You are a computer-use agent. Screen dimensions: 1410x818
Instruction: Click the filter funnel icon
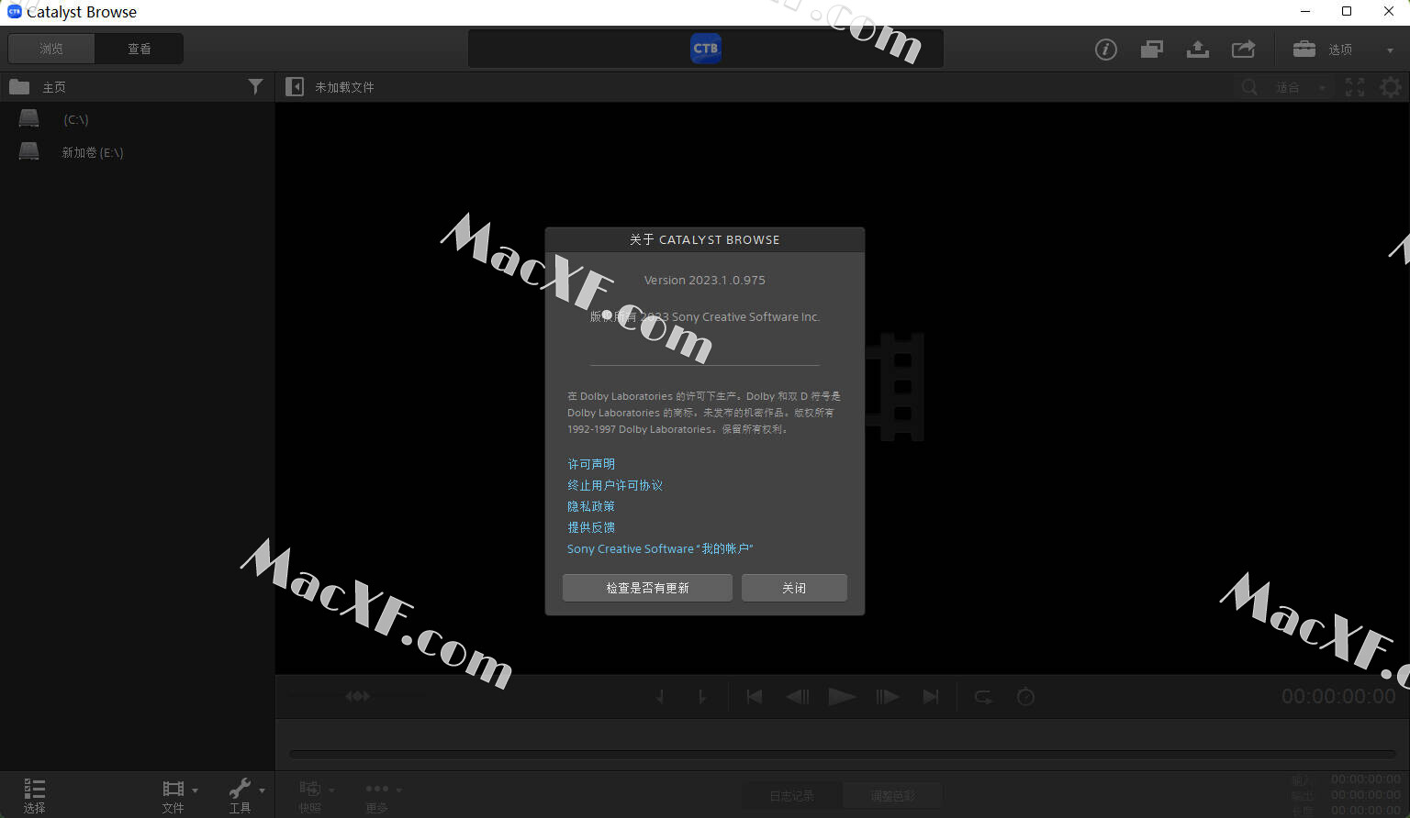click(255, 87)
